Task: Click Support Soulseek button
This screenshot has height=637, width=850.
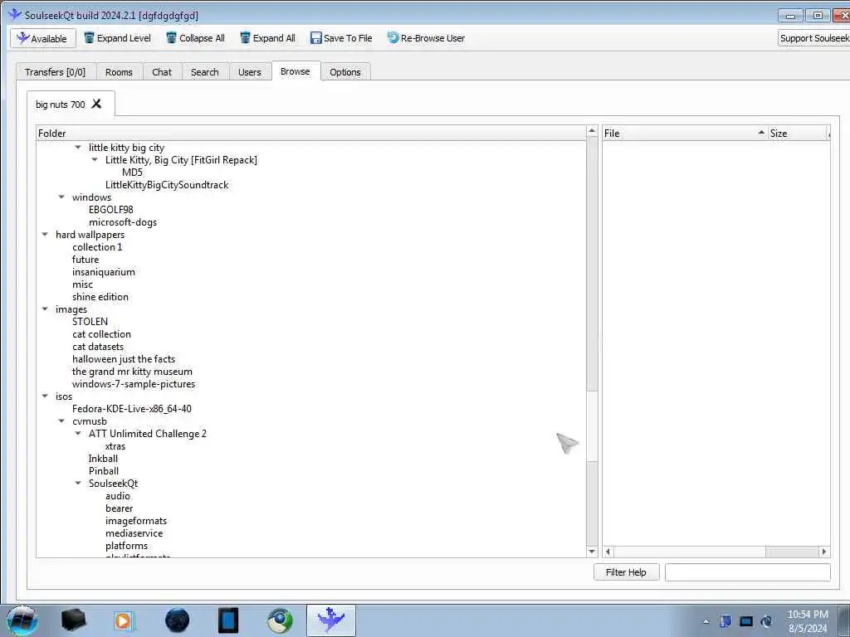Action: coord(813,38)
